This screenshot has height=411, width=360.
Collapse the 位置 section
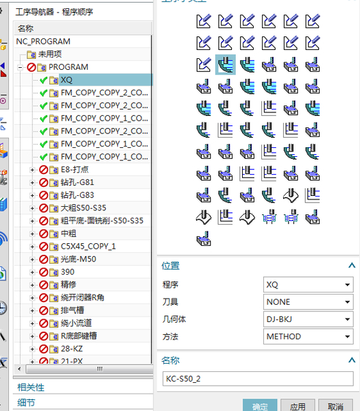[x=352, y=266]
